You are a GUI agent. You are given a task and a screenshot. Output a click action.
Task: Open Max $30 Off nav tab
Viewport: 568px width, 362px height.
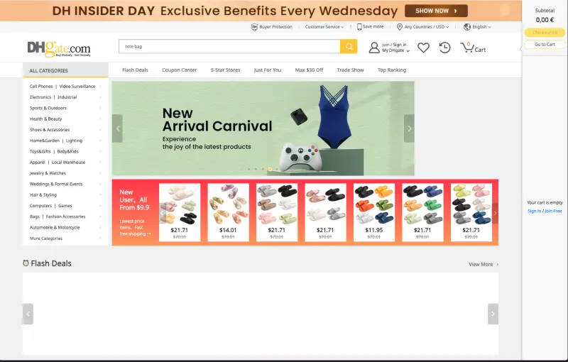click(309, 70)
